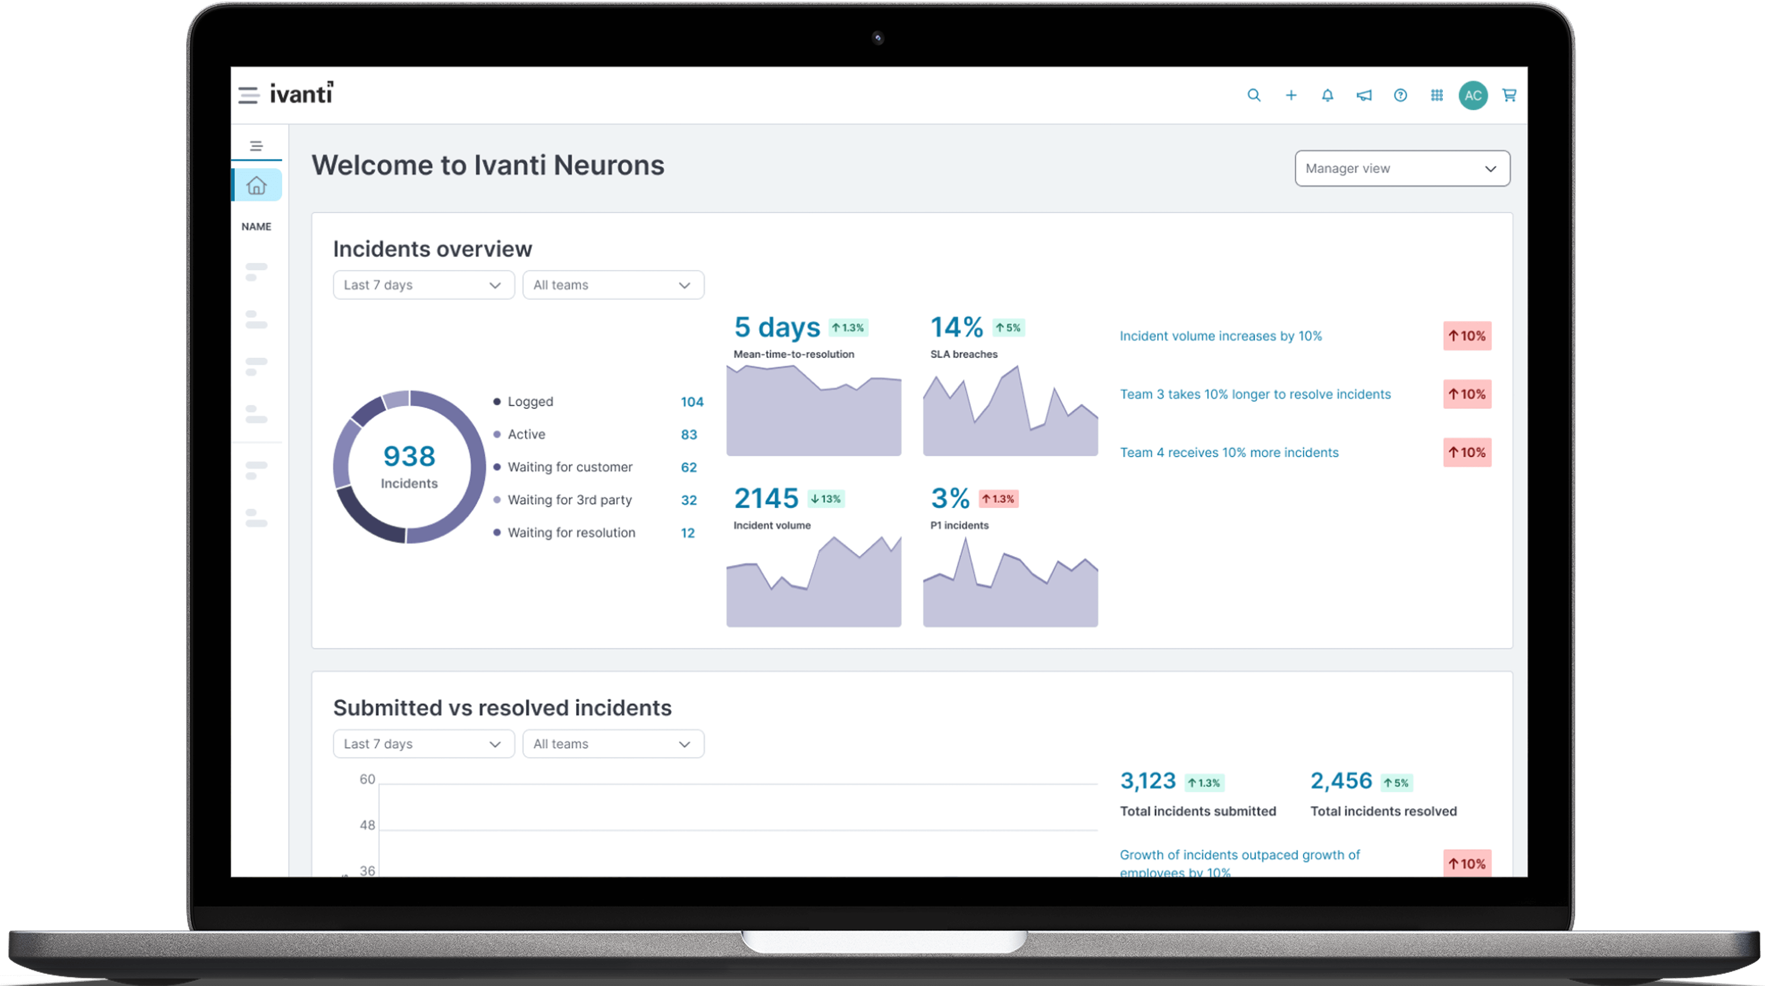The height and width of the screenshot is (986, 1765).
Task: Click the plus add icon
Action: click(x=1291, y=95)
